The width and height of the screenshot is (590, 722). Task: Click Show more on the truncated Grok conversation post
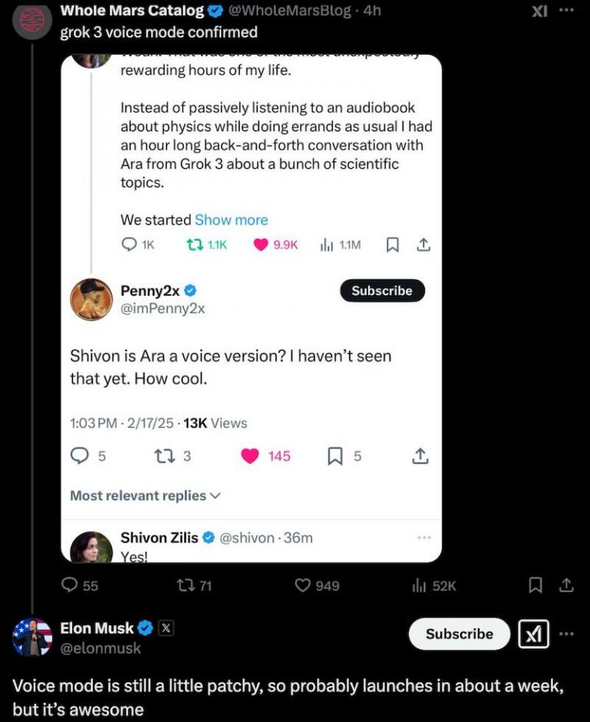pos(231,220)
